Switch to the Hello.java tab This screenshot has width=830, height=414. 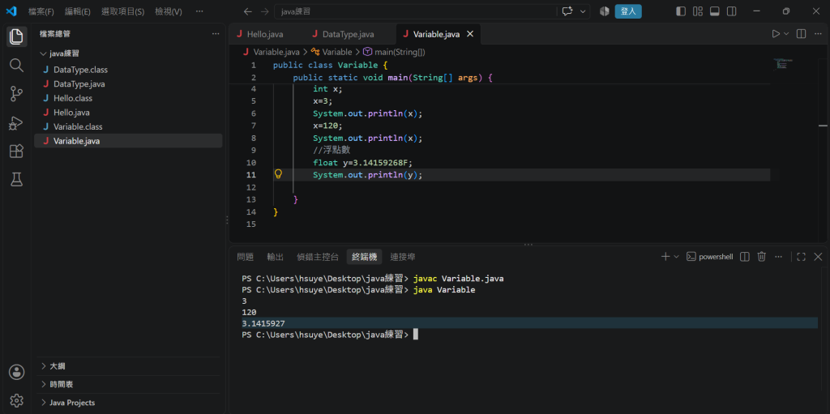point(265,34)
